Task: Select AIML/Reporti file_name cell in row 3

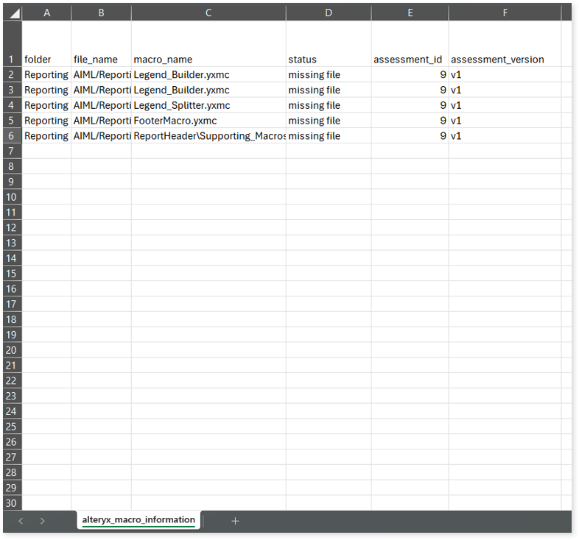Action: coord(101,90)
